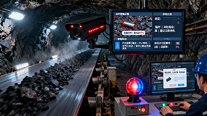Click the 本班次识别事件 label
The image size is (207, 116).
pyautogui.click(x=163, y=43)
